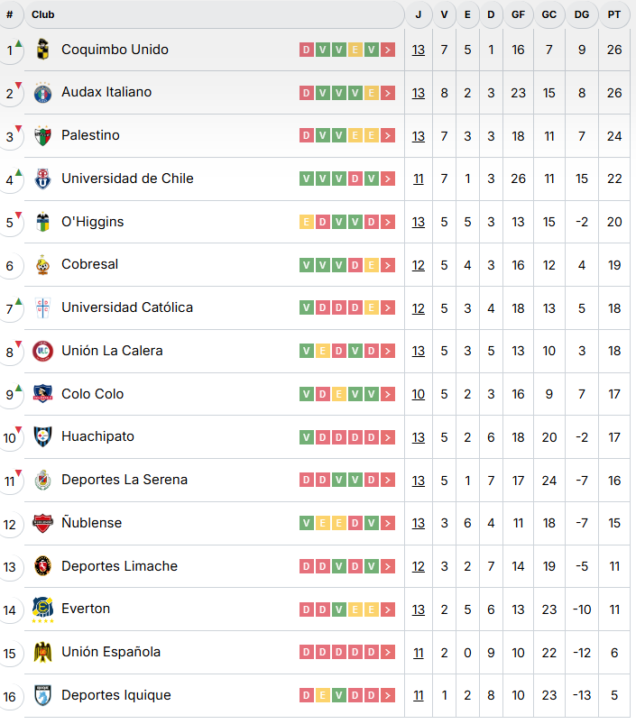Open Colo Colo's 10 matches played link
The image size is (636, 724).
(419, 394)
